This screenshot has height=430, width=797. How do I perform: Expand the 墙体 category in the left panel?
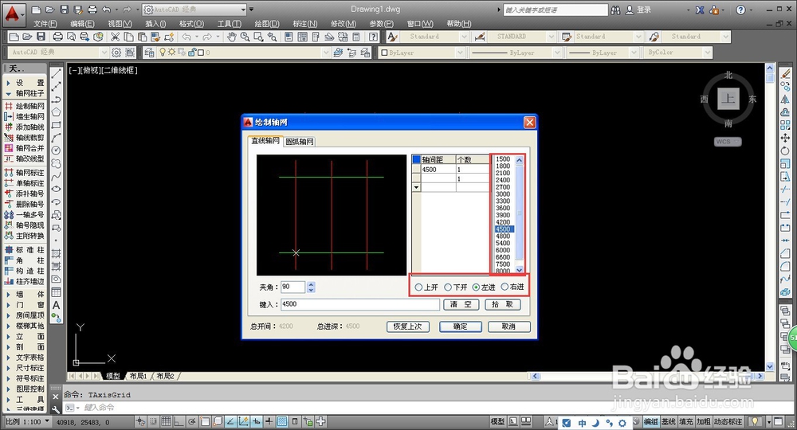click(x=25, y=295)
